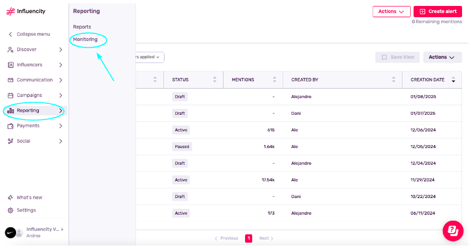471x248 pixels.
Task: Open the help chat bubble widget
Action: (453, 230)
